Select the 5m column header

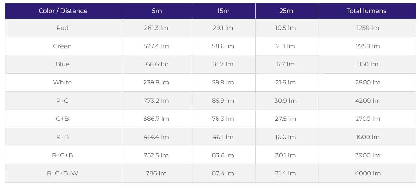coord(157,11)
